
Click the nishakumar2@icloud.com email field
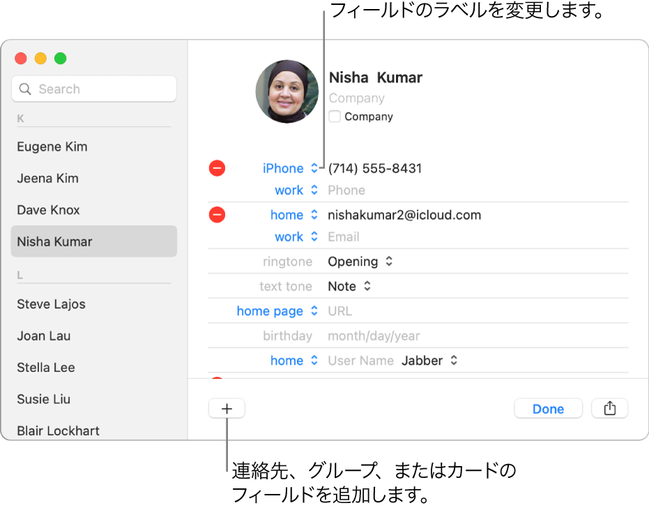coord(404,215)
